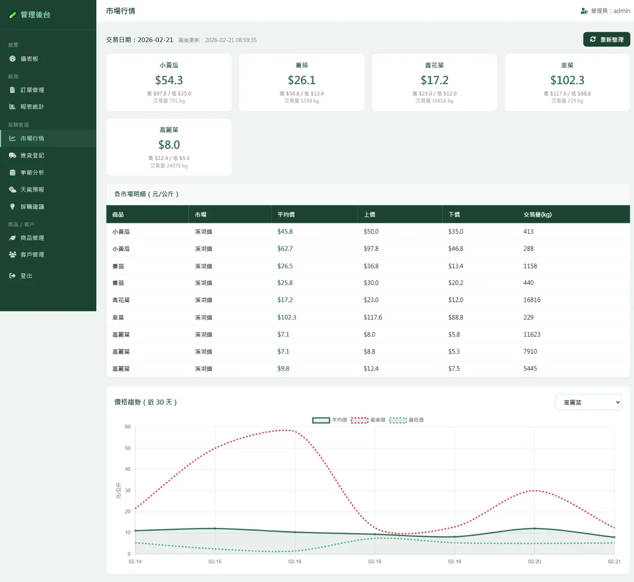The height and width of the screenshot is (582, 634).
Task: Click the 02-16 label on chart axis
Action: click(295, 561)
